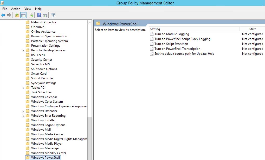The width and height of the screenshot is (265, 160).
Task: Select Online Assistance in the tree
Action: (x=43, y=32)
